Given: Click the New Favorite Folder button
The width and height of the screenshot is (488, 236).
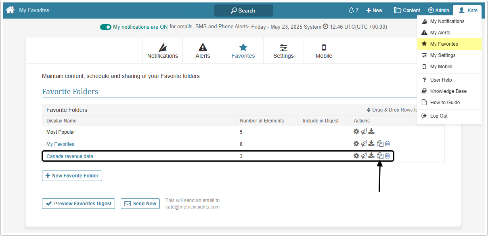Looking at the screenshot, I should [x=72, y=176].
